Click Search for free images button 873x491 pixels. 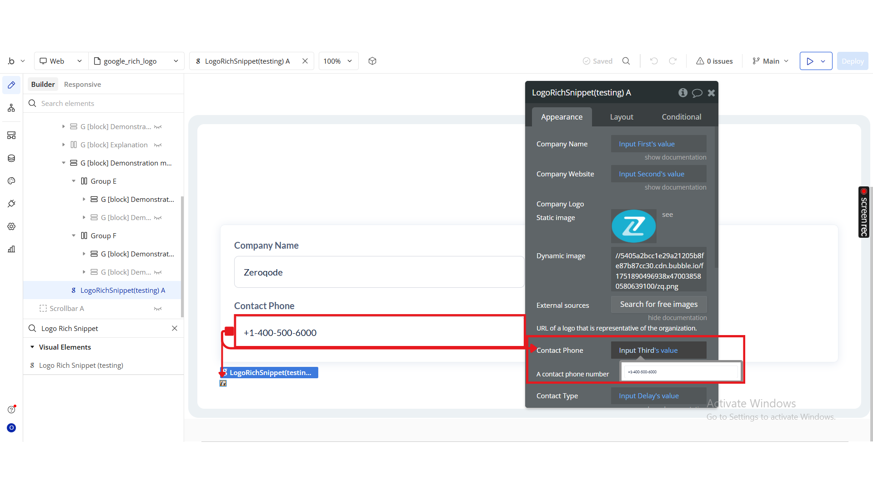coord(658,304)
